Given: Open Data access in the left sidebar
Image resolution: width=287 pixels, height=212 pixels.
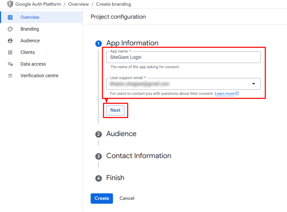Looking at the screenshot, I should coord(41,64).
